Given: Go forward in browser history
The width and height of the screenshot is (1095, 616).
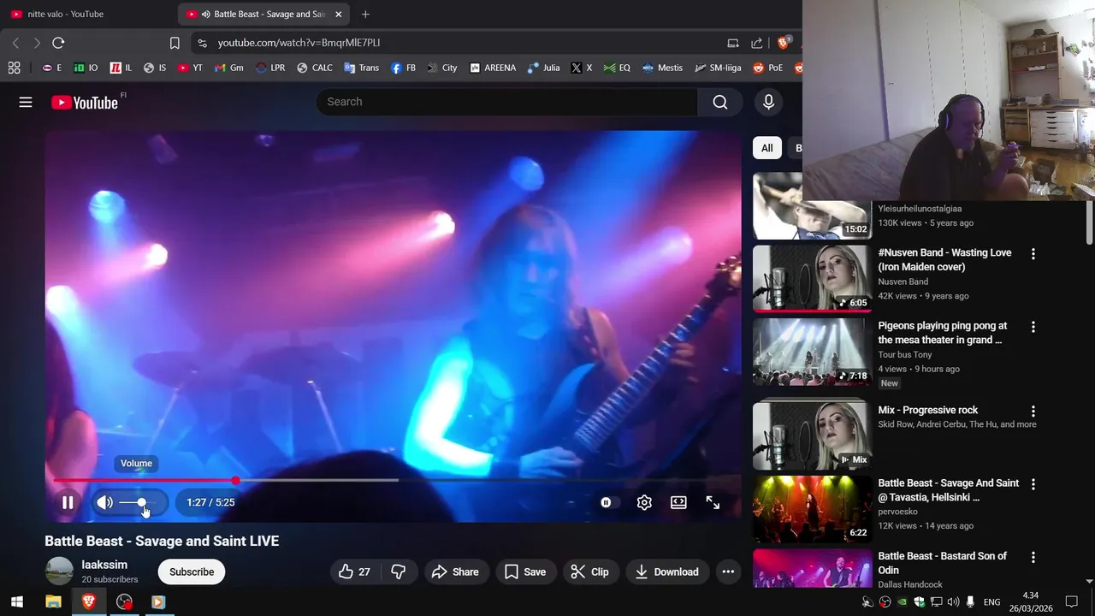Looking at the screenshot, I should click(x=37, y=43).
